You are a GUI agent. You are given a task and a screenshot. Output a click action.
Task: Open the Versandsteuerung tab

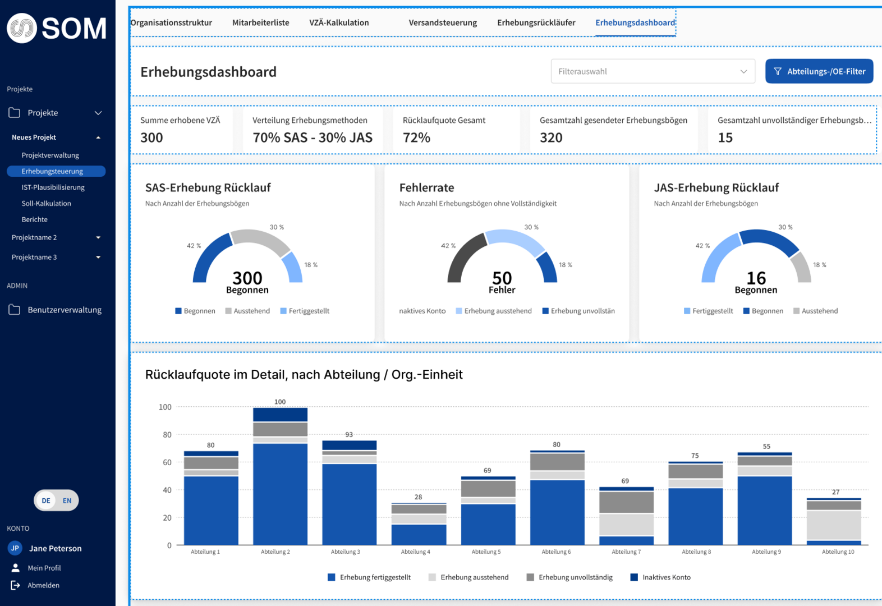click(x=442, y=22)
